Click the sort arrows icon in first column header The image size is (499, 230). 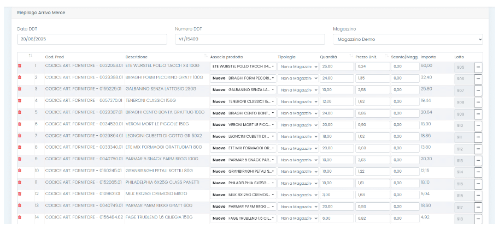point(31,56)
